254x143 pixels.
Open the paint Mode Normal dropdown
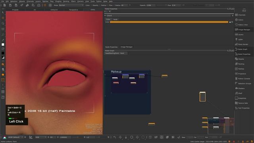pos(71,5)
